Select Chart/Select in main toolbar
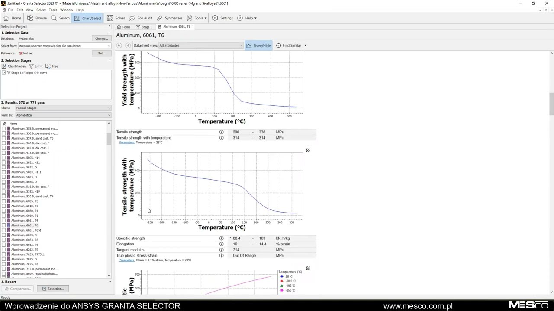This screenshot has height=311, width=554. point(87,18)
